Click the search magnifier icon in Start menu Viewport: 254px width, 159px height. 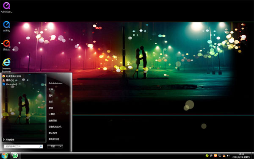(x=41, y=147)
